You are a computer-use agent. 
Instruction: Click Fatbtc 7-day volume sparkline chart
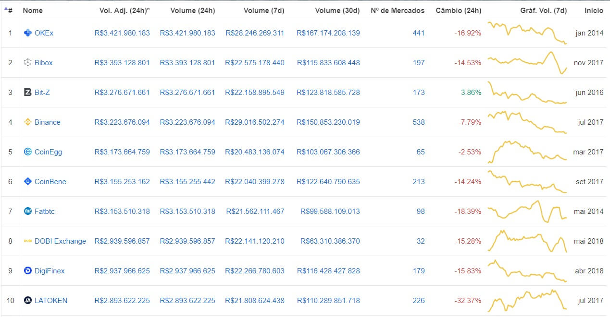pyautogui.click(x=527, y=211)
